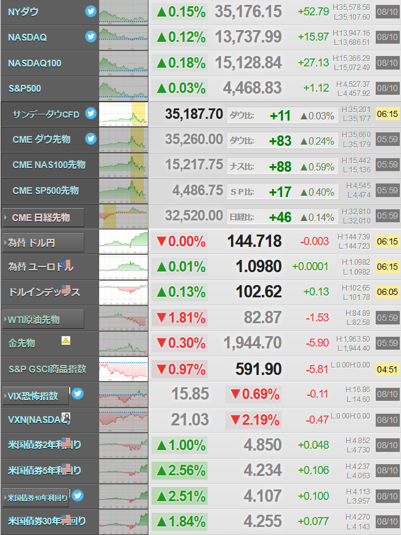The image size is (401, 535).
Task: Click the 10-year yield value 4.107
Action: point(262,496)
